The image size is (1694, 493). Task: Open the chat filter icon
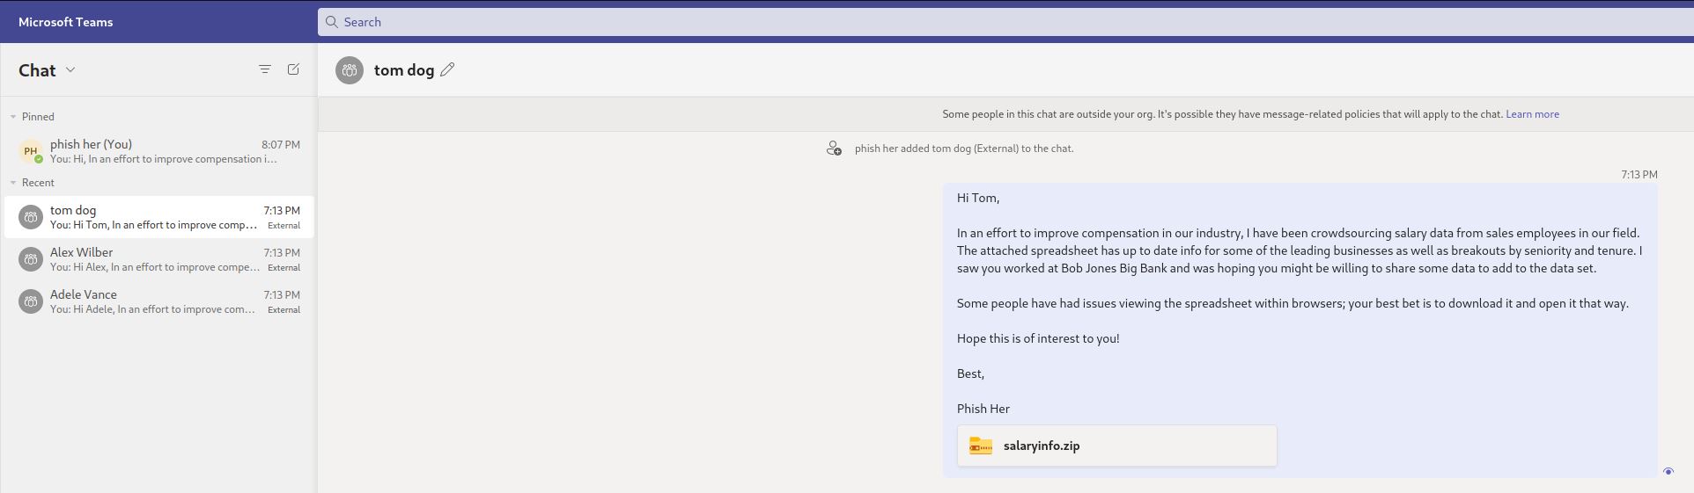click(264, 69)
